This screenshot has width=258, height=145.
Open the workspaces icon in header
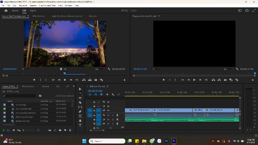click(240, 10)
